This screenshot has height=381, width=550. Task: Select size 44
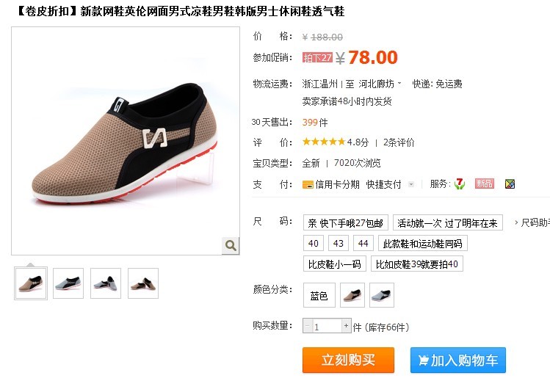coord(363,243)
